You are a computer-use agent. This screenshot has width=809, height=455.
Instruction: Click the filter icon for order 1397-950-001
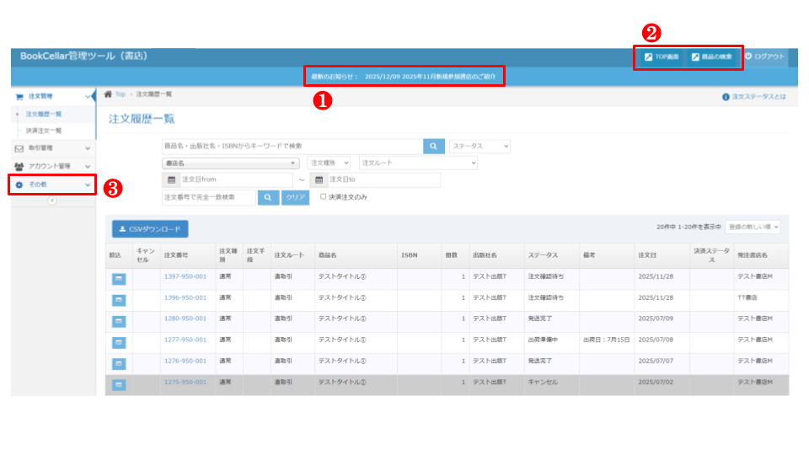[119, 279]
